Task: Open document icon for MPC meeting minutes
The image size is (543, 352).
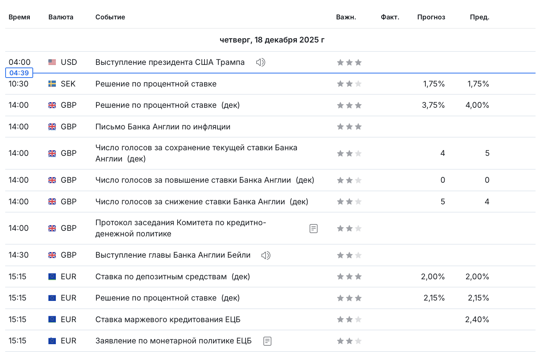Action: [x=314, y=229]
